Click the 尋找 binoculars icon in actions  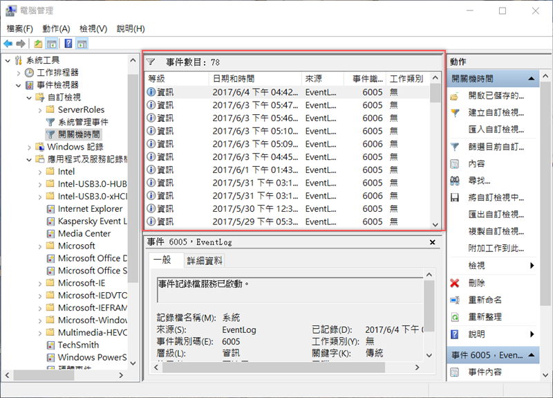coord(455,181)
